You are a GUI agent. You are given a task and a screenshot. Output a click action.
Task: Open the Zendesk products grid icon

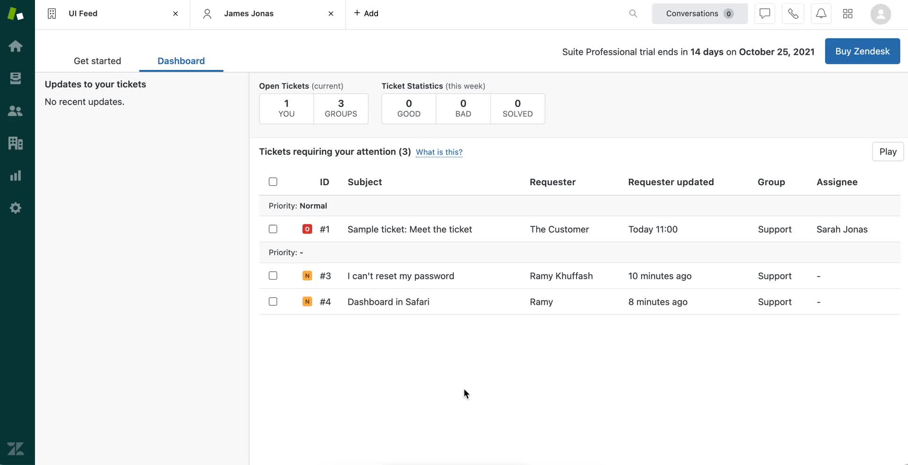coord(848,14)
